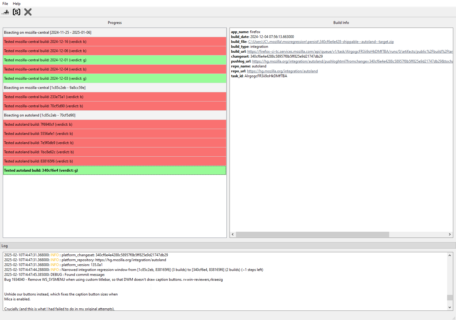Select tested autoland build 1bc8e62c row
This screenshot has width=456, height=320.
(115, 152)
